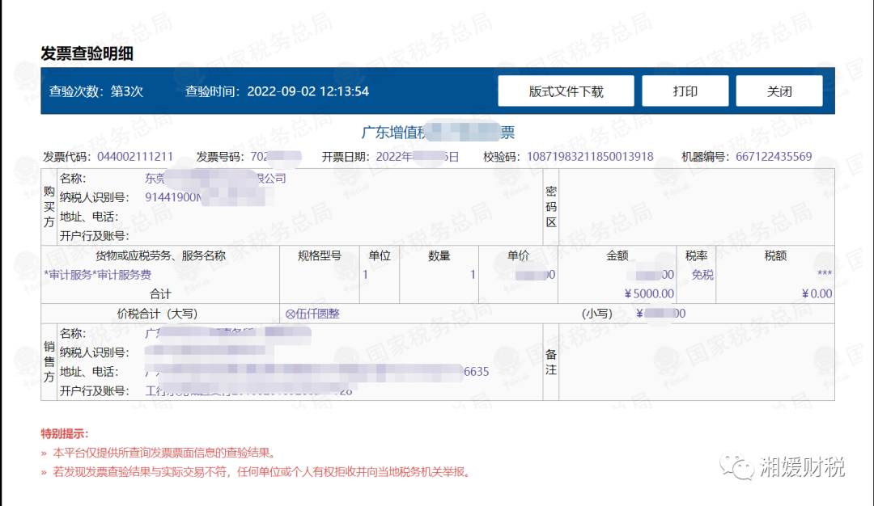Click the *审计服务*审计服务费 item row
Viewport: 874px width, 506px height.
point(97,275)
